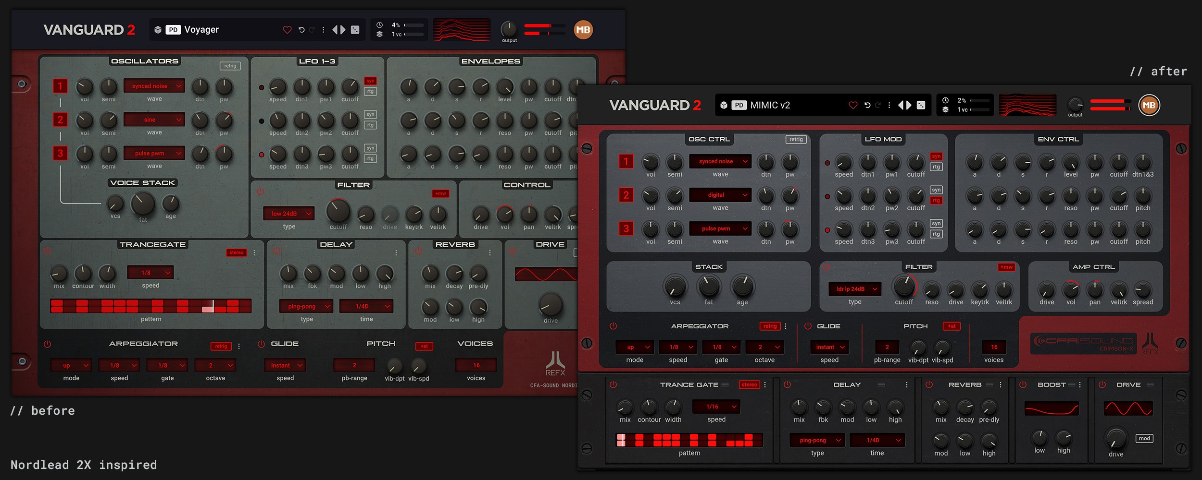Click the redo arrow in the Voyager window
Screen dimensions: 1202x480
(x=312, y=30)
